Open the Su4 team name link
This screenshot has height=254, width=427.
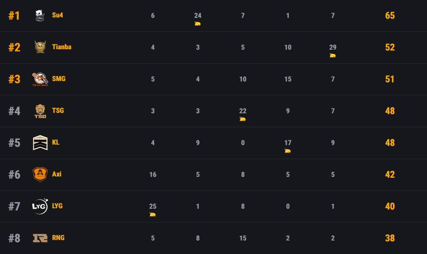58,15
